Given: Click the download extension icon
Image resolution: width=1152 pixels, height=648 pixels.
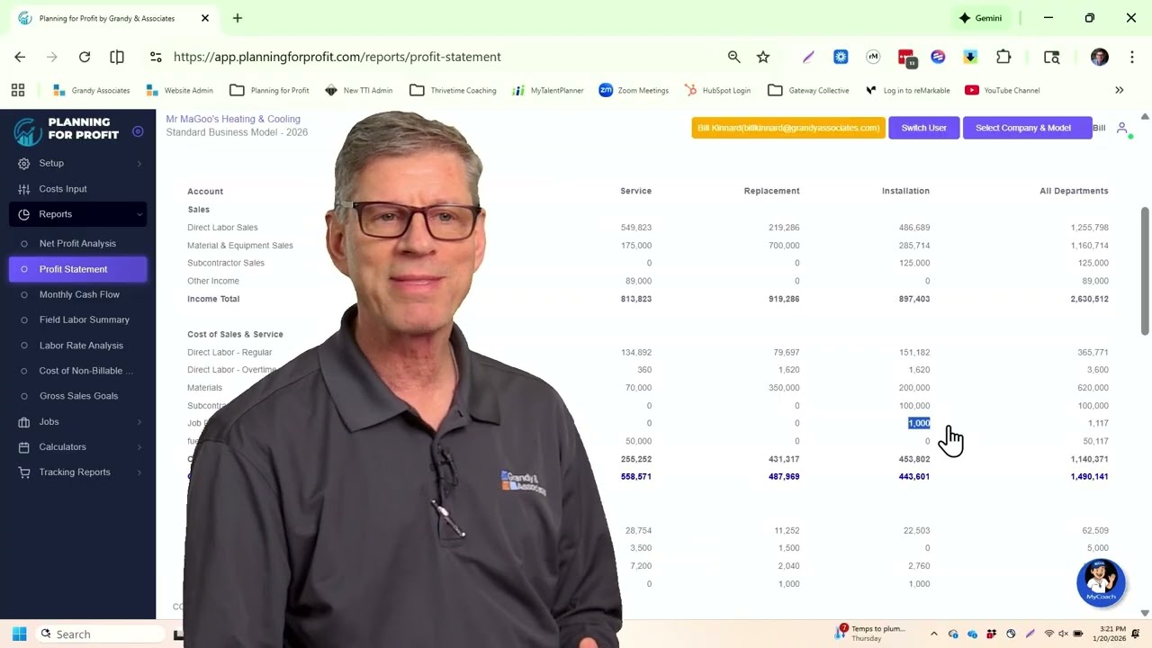Looking at the screenshot, I should [970, 57].
